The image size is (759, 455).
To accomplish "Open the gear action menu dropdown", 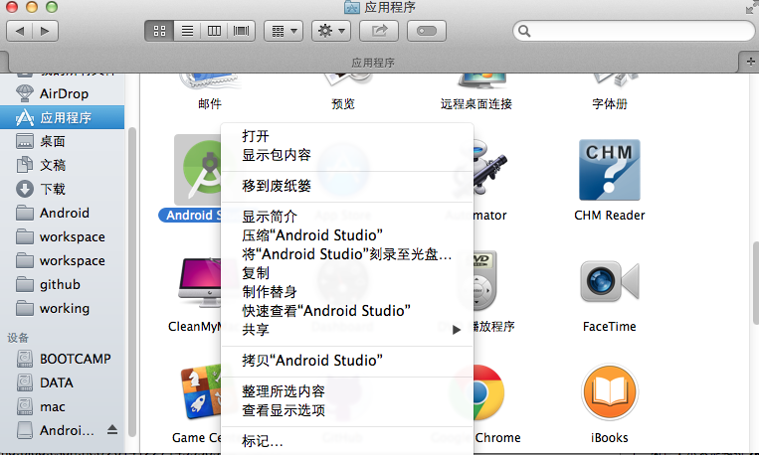I will point(331,31).
